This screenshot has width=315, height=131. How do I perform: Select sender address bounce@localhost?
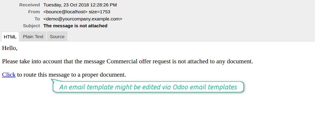pos(66,12)
